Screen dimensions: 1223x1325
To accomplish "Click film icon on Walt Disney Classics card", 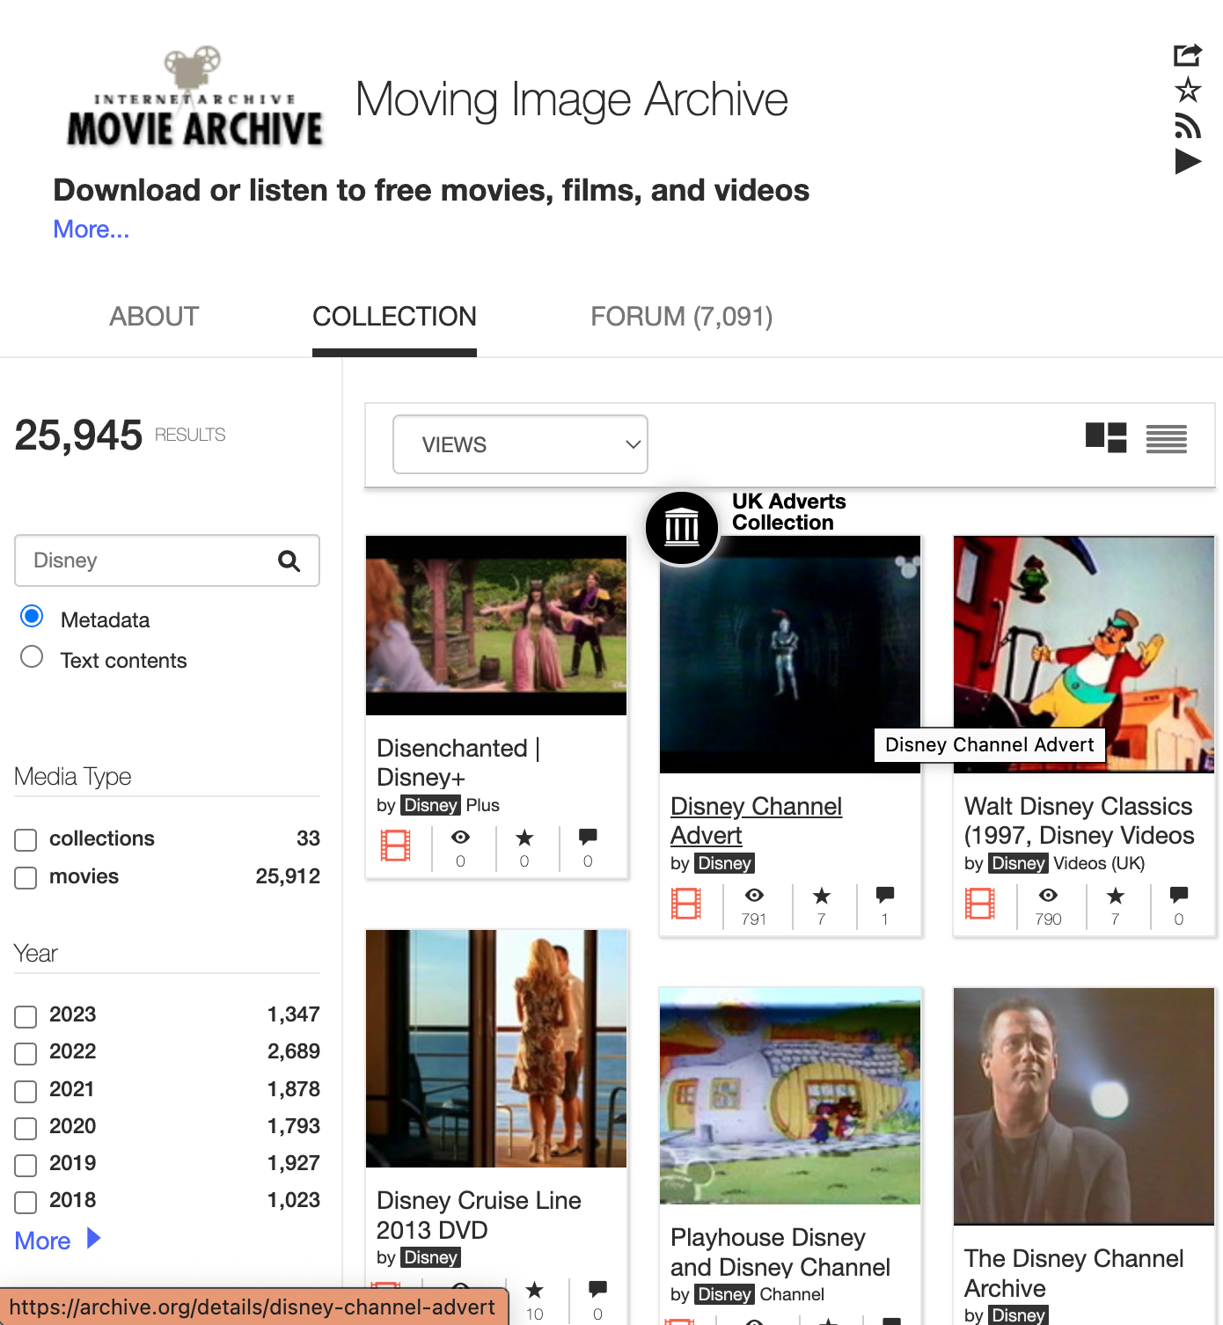I will point(980,904).
